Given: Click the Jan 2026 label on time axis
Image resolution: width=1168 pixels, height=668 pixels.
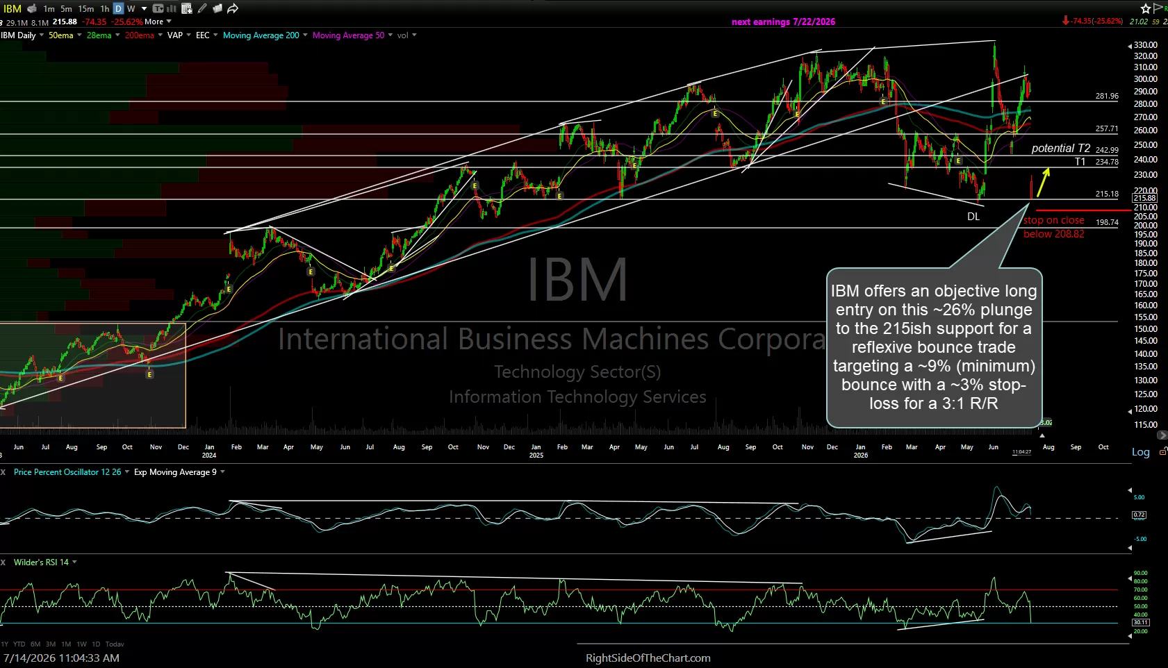Looking at the screenshot, I should click(x=861, y=451).
